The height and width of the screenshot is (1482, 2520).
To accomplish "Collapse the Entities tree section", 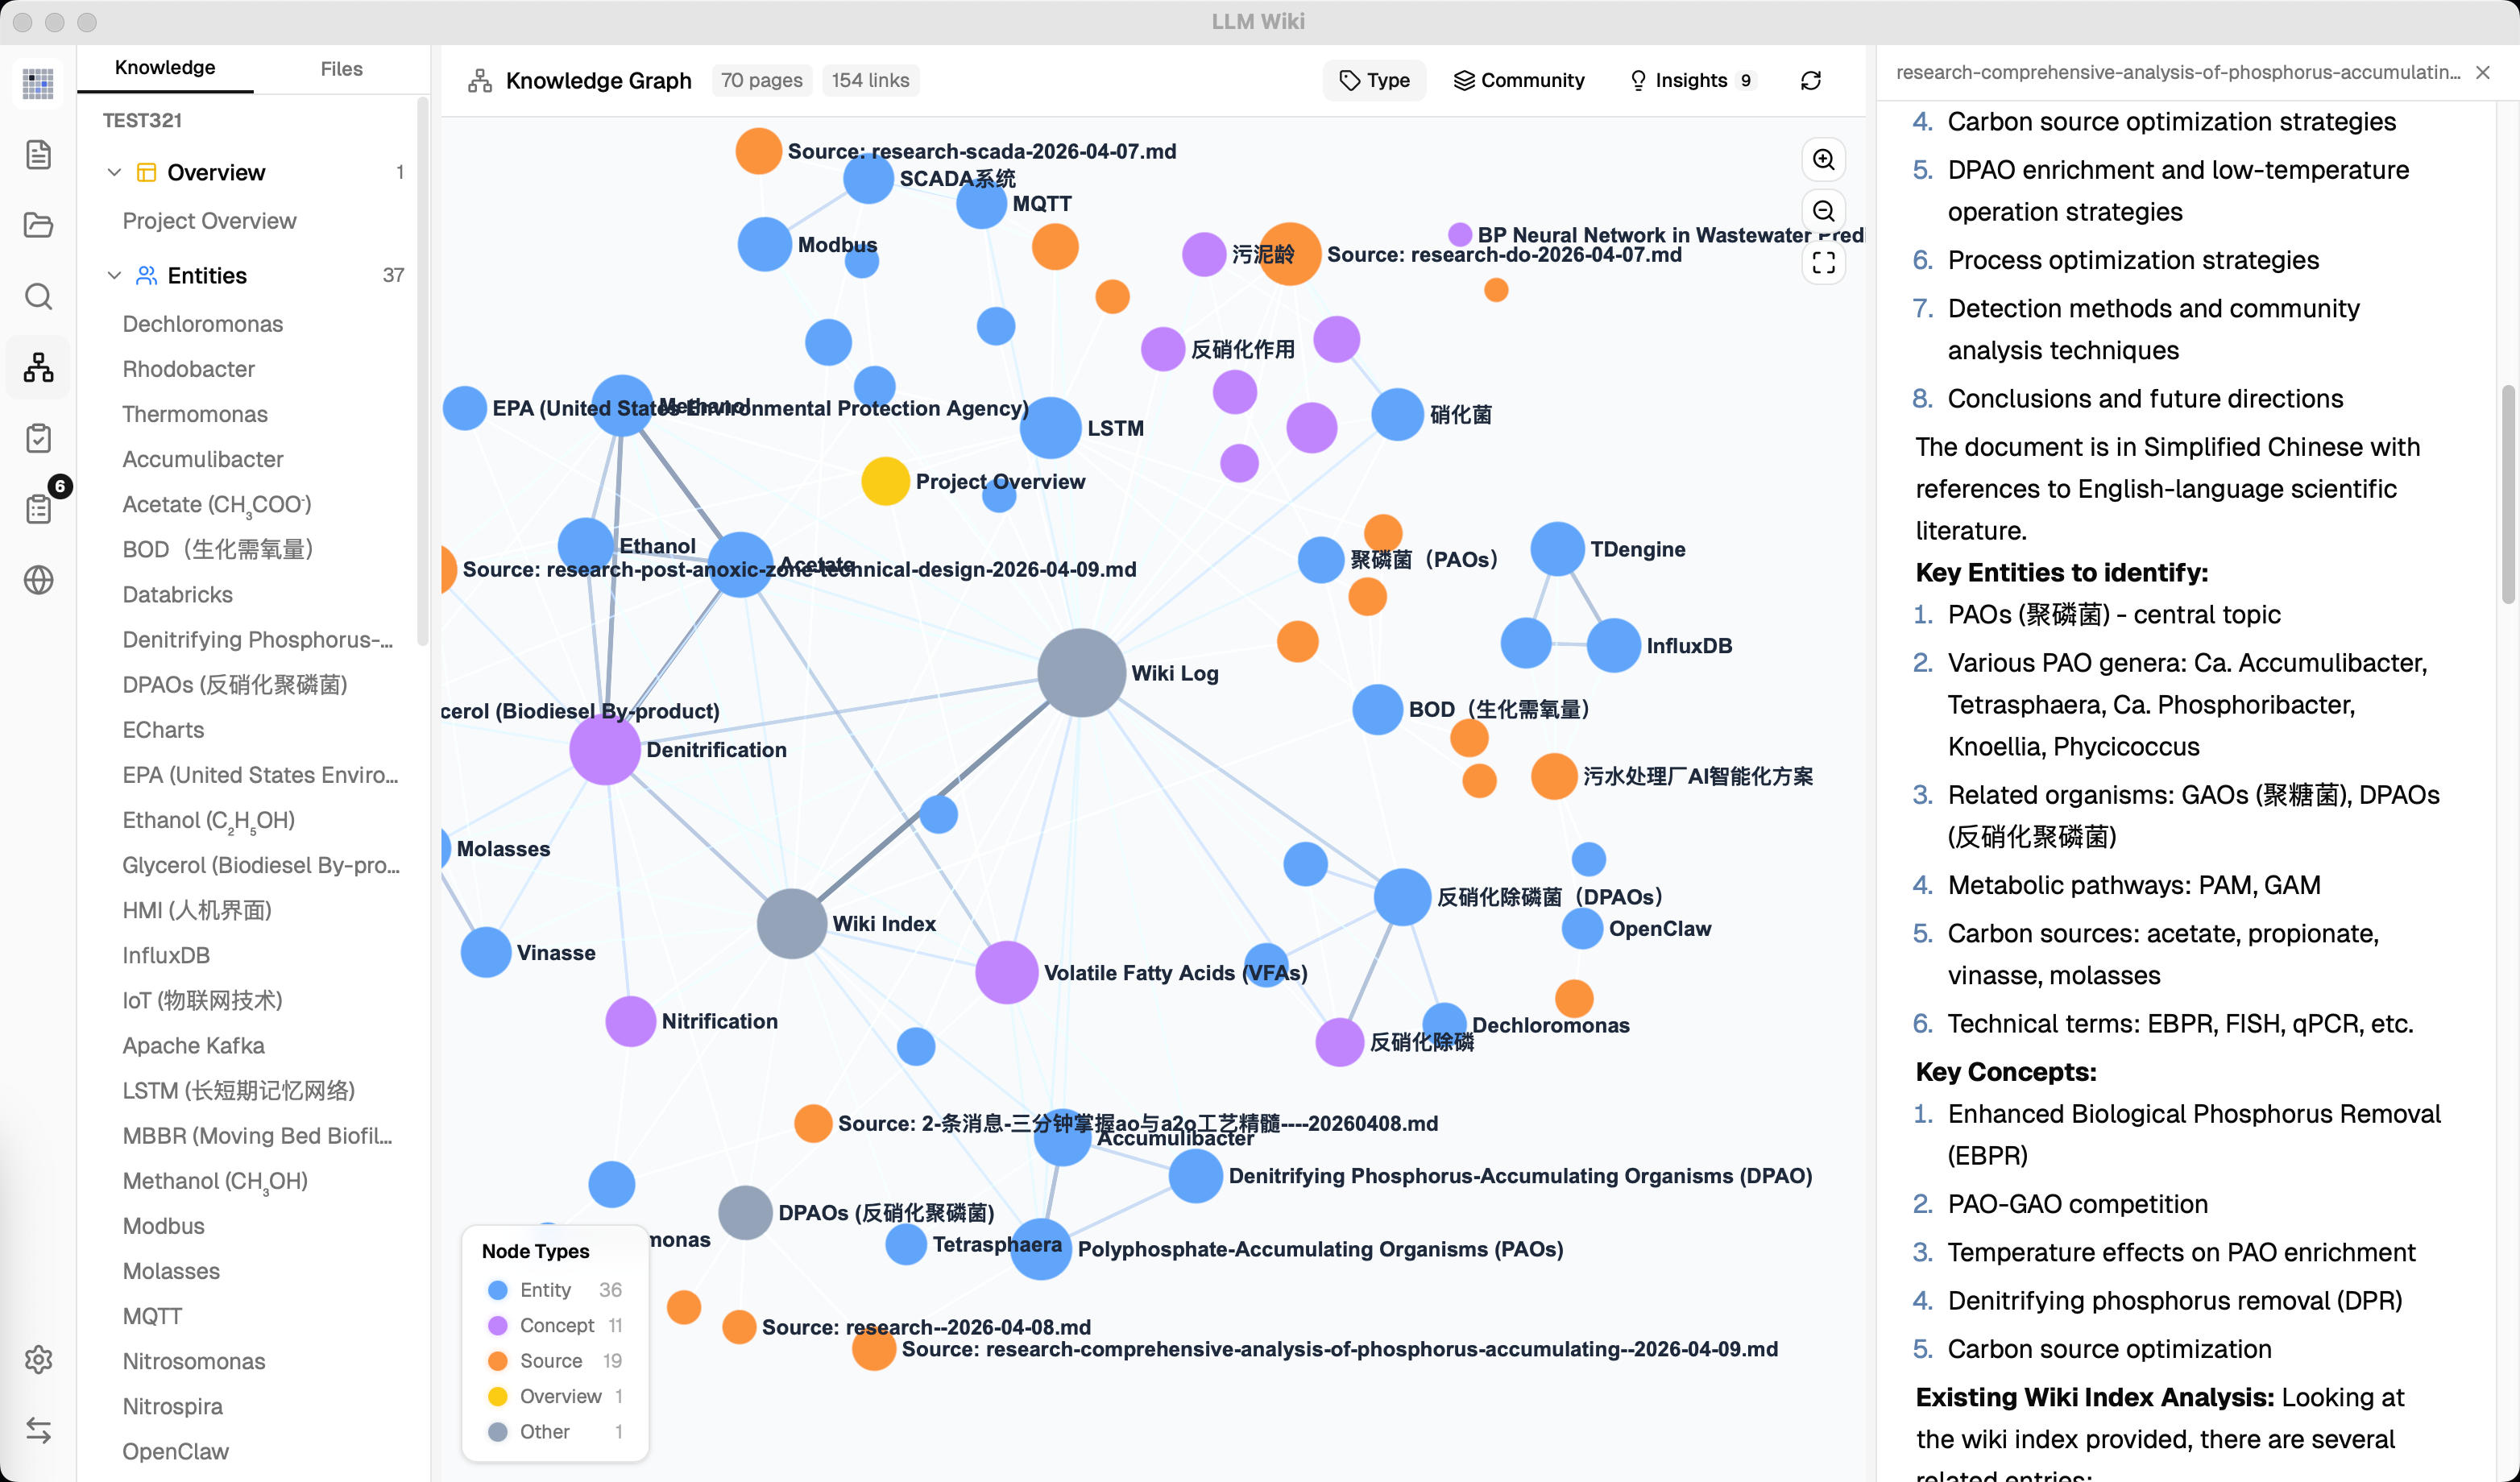I will click(x=114, y=275).
